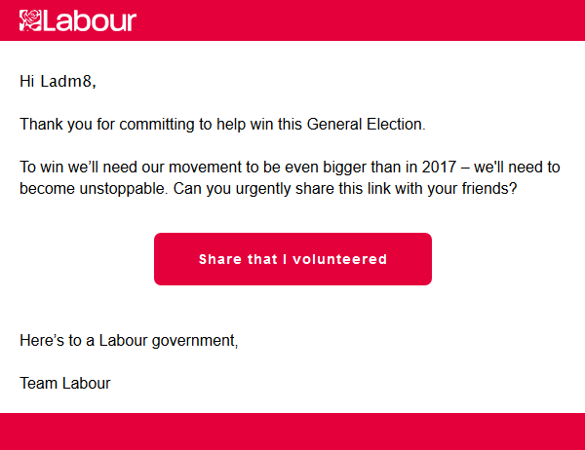
Task: Click the word government in the sign-off
Action: click(194, 341)
